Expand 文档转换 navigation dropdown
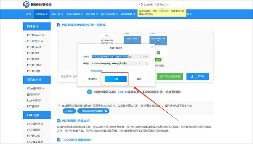Screen dimensions: 253x144 click(x=41, y=14)
